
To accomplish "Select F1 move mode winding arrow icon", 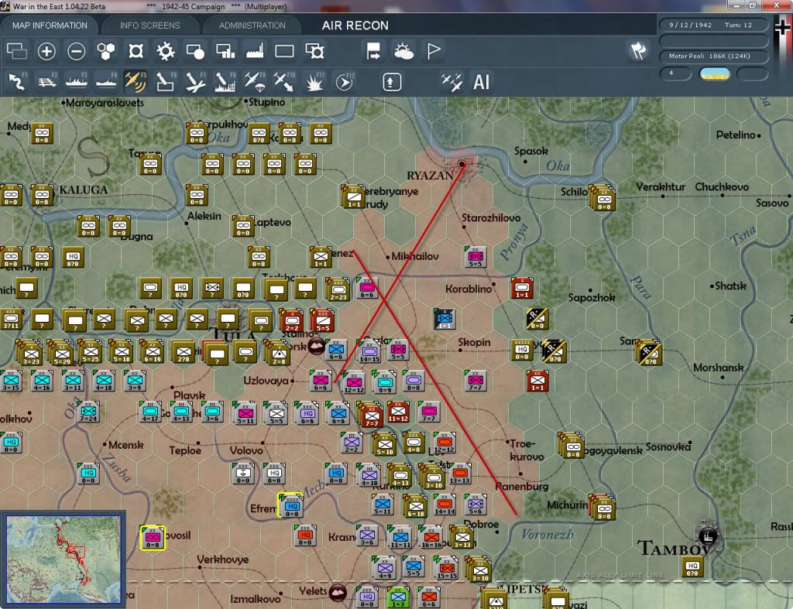I will pyautogui.click(x=17, y=81).
